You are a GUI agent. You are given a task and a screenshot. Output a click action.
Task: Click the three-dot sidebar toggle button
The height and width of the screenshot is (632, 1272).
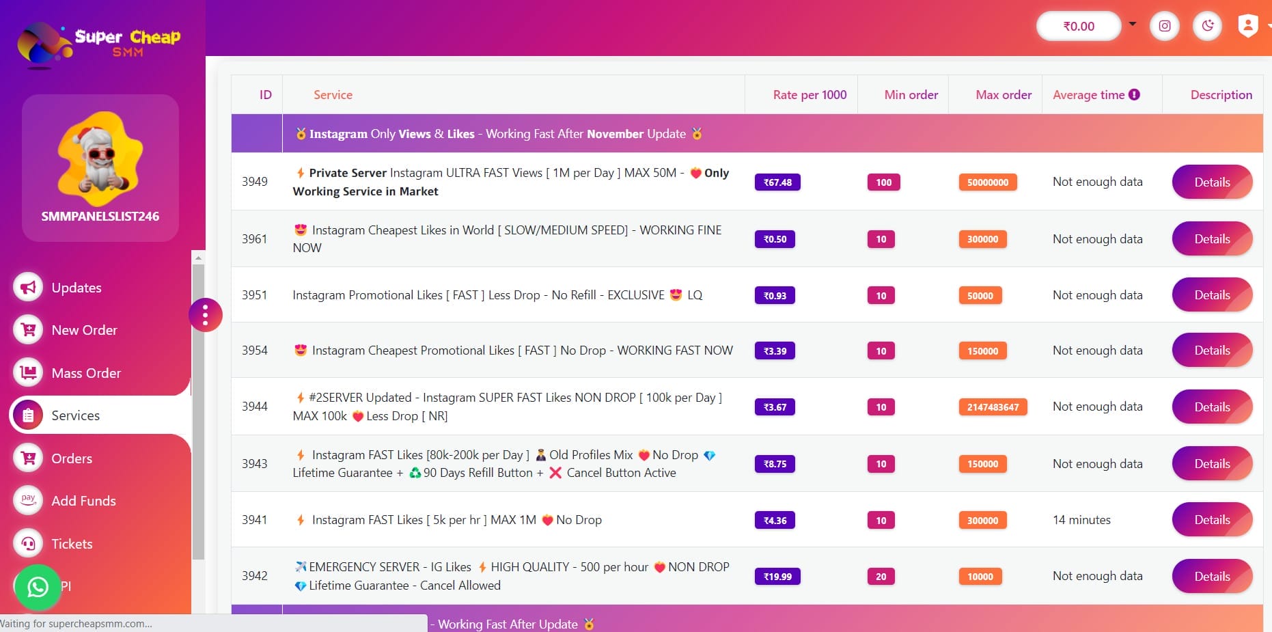(205, 315)
